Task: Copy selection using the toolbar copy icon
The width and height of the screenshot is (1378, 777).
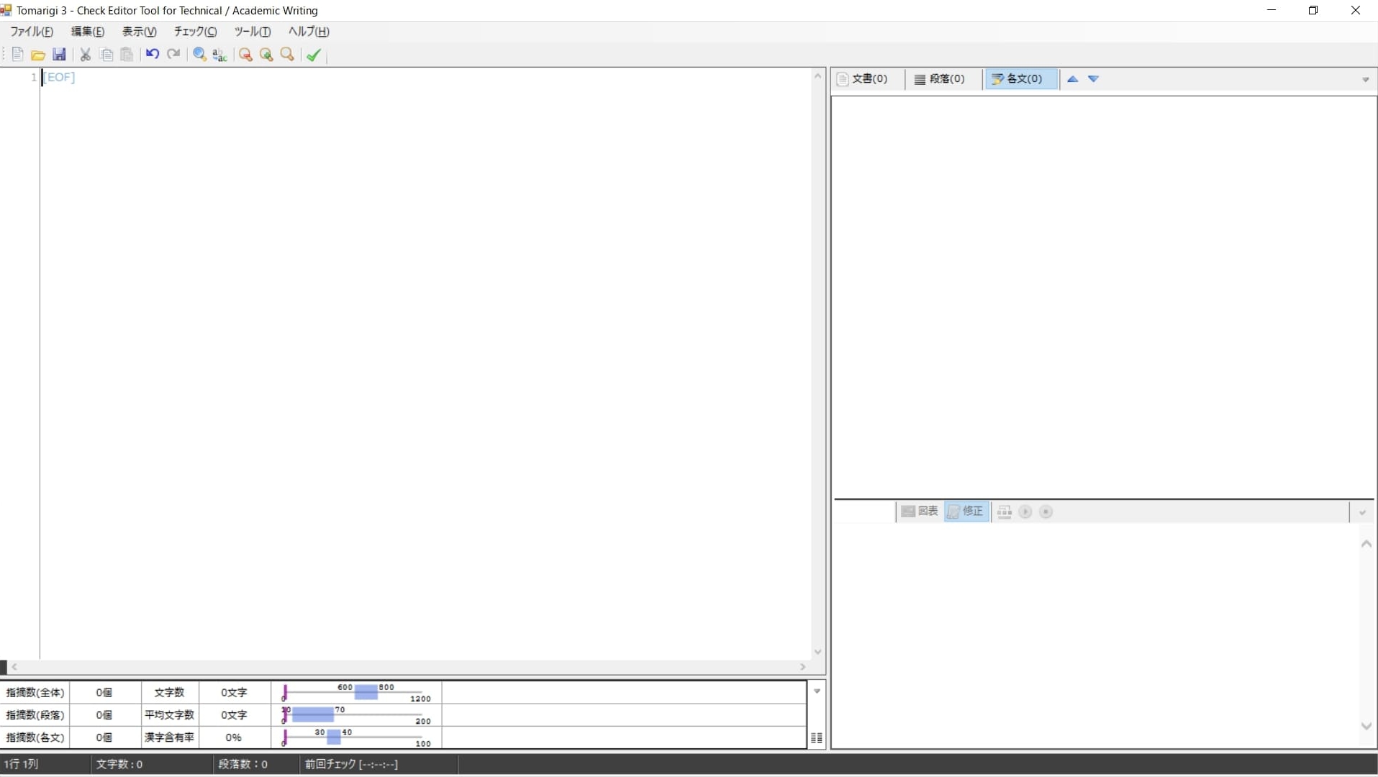Action: (x=106, y=55)
